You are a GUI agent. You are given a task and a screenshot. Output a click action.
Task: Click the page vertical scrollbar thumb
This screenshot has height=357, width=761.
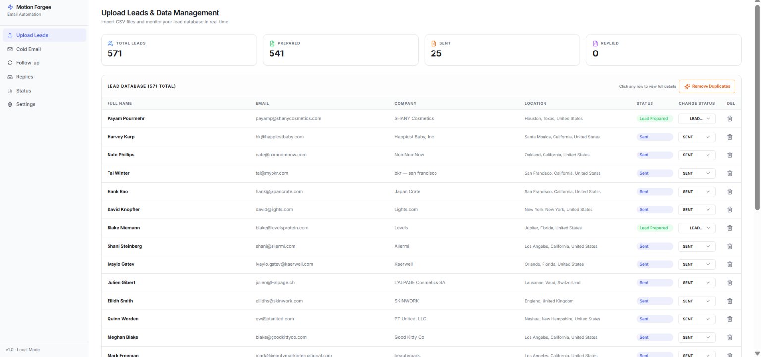(x=757, y=106)
